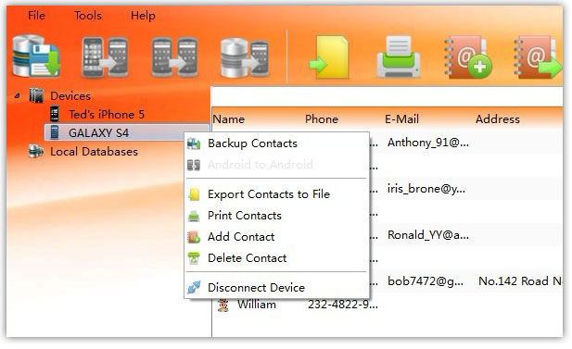Image resolution: width=572 pixels, height=349 pixels.
Task: Click the restore database to phone icon
Action: coord(245,57)
